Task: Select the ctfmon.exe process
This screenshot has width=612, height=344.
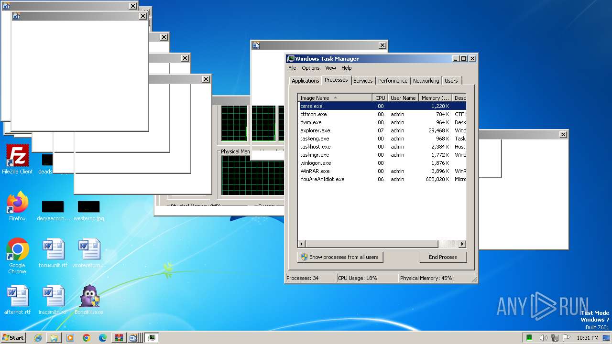Action: tap(382, 114)
